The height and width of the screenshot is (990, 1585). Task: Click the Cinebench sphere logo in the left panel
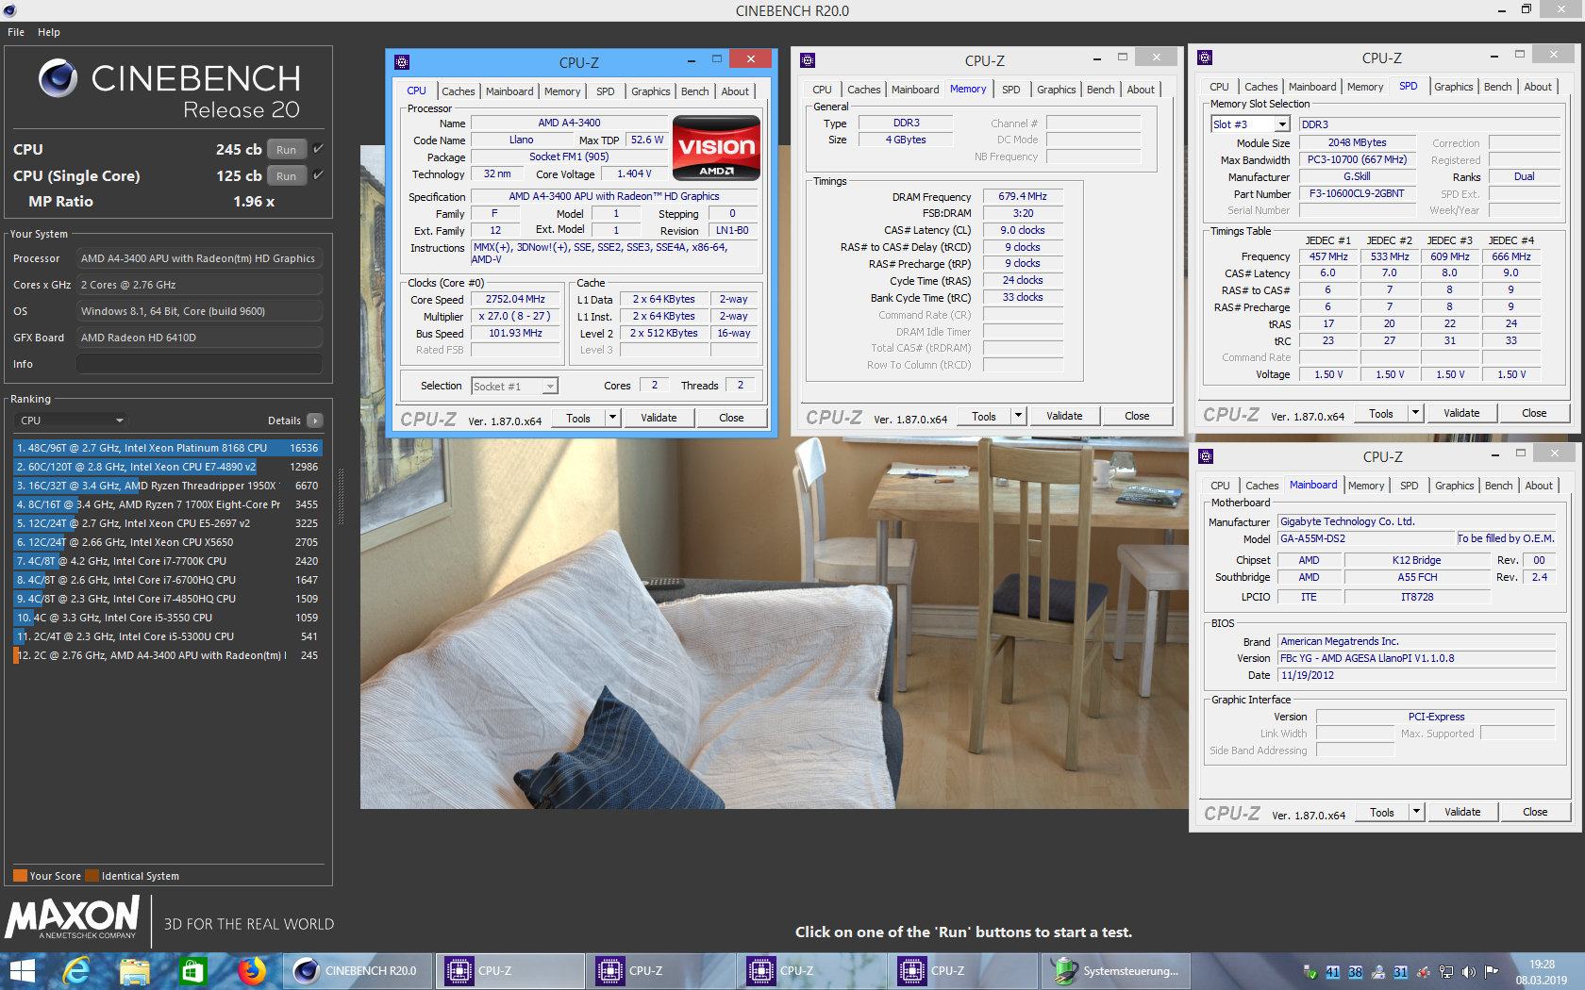[58, 78]
